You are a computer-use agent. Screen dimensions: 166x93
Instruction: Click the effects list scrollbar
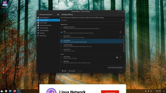click(x=124, y=44)
